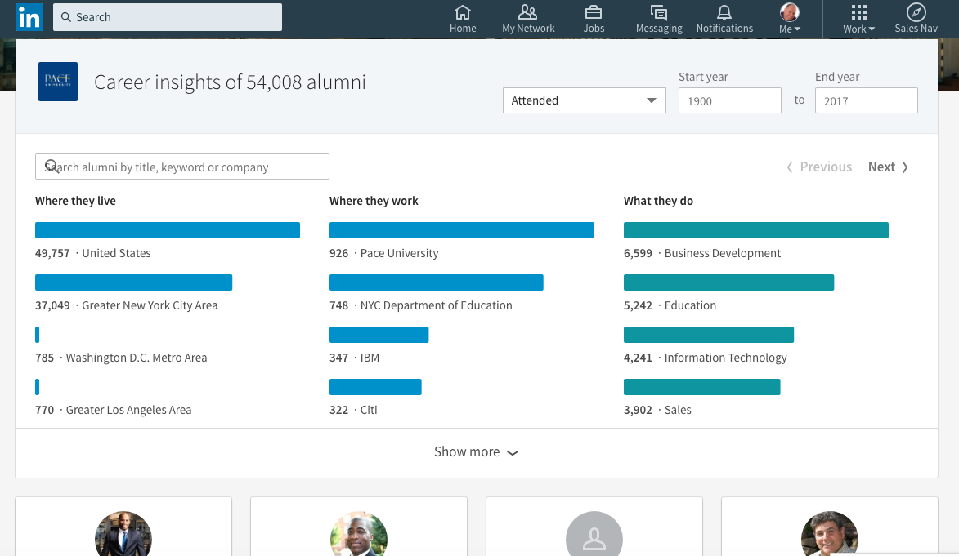The width and height of the screenshot is (959, 556).
Task: Select the NYC Department of Education bar
Action: click(436, 282)
